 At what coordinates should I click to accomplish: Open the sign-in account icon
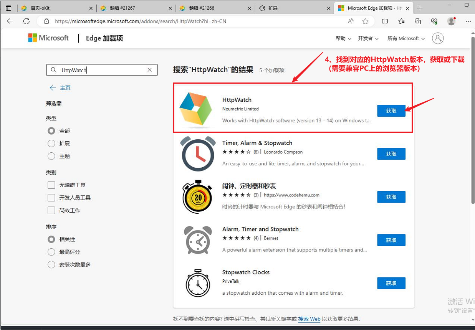pyautogui.click(x=438, y=38)
